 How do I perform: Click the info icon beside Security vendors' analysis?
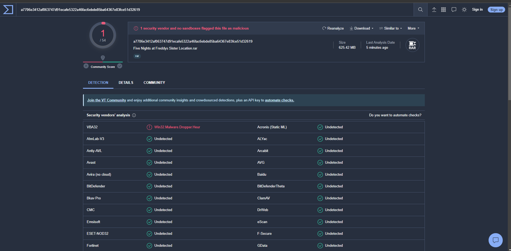coord(134,115)
